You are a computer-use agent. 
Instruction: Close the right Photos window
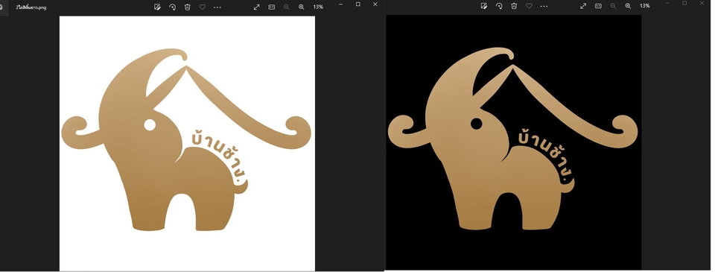pyautogui.click(x=702, y=3)
